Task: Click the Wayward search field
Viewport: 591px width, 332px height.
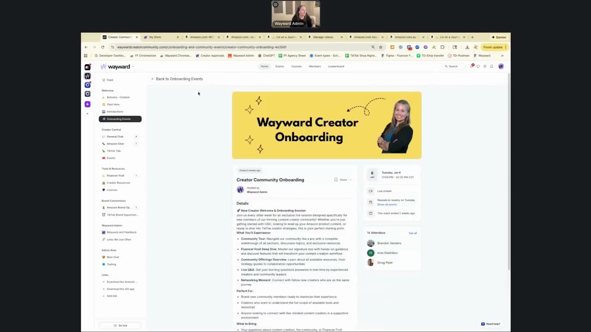Action: point(453,66)
